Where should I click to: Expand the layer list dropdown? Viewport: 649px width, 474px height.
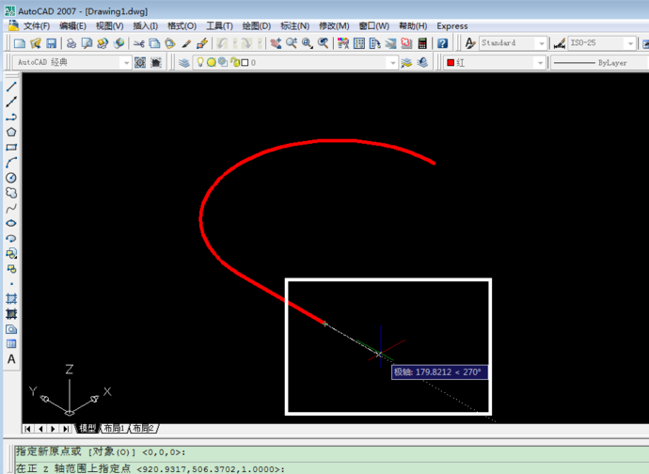pyautogui.click(x=391, y=63)
